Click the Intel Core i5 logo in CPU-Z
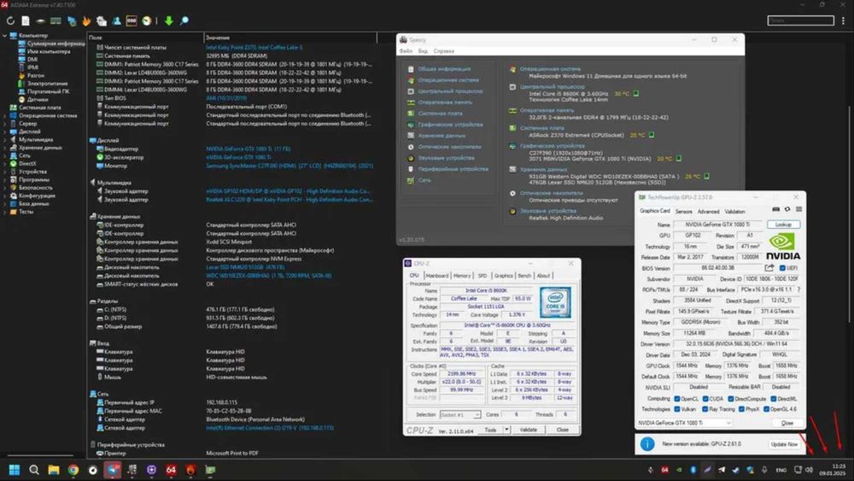The width and height of the screenshot is (854, 481). click(555, 302)
